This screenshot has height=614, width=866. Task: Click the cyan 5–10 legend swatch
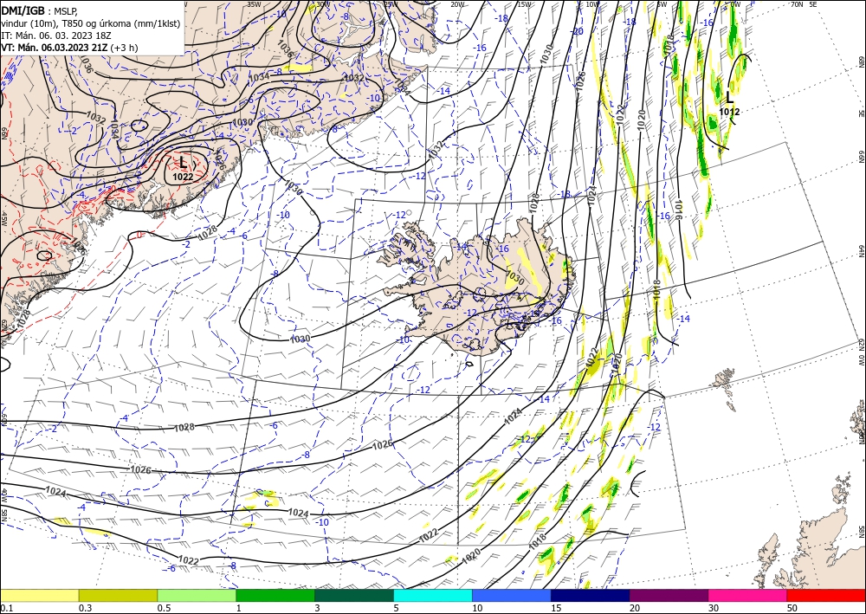point(433,595)
